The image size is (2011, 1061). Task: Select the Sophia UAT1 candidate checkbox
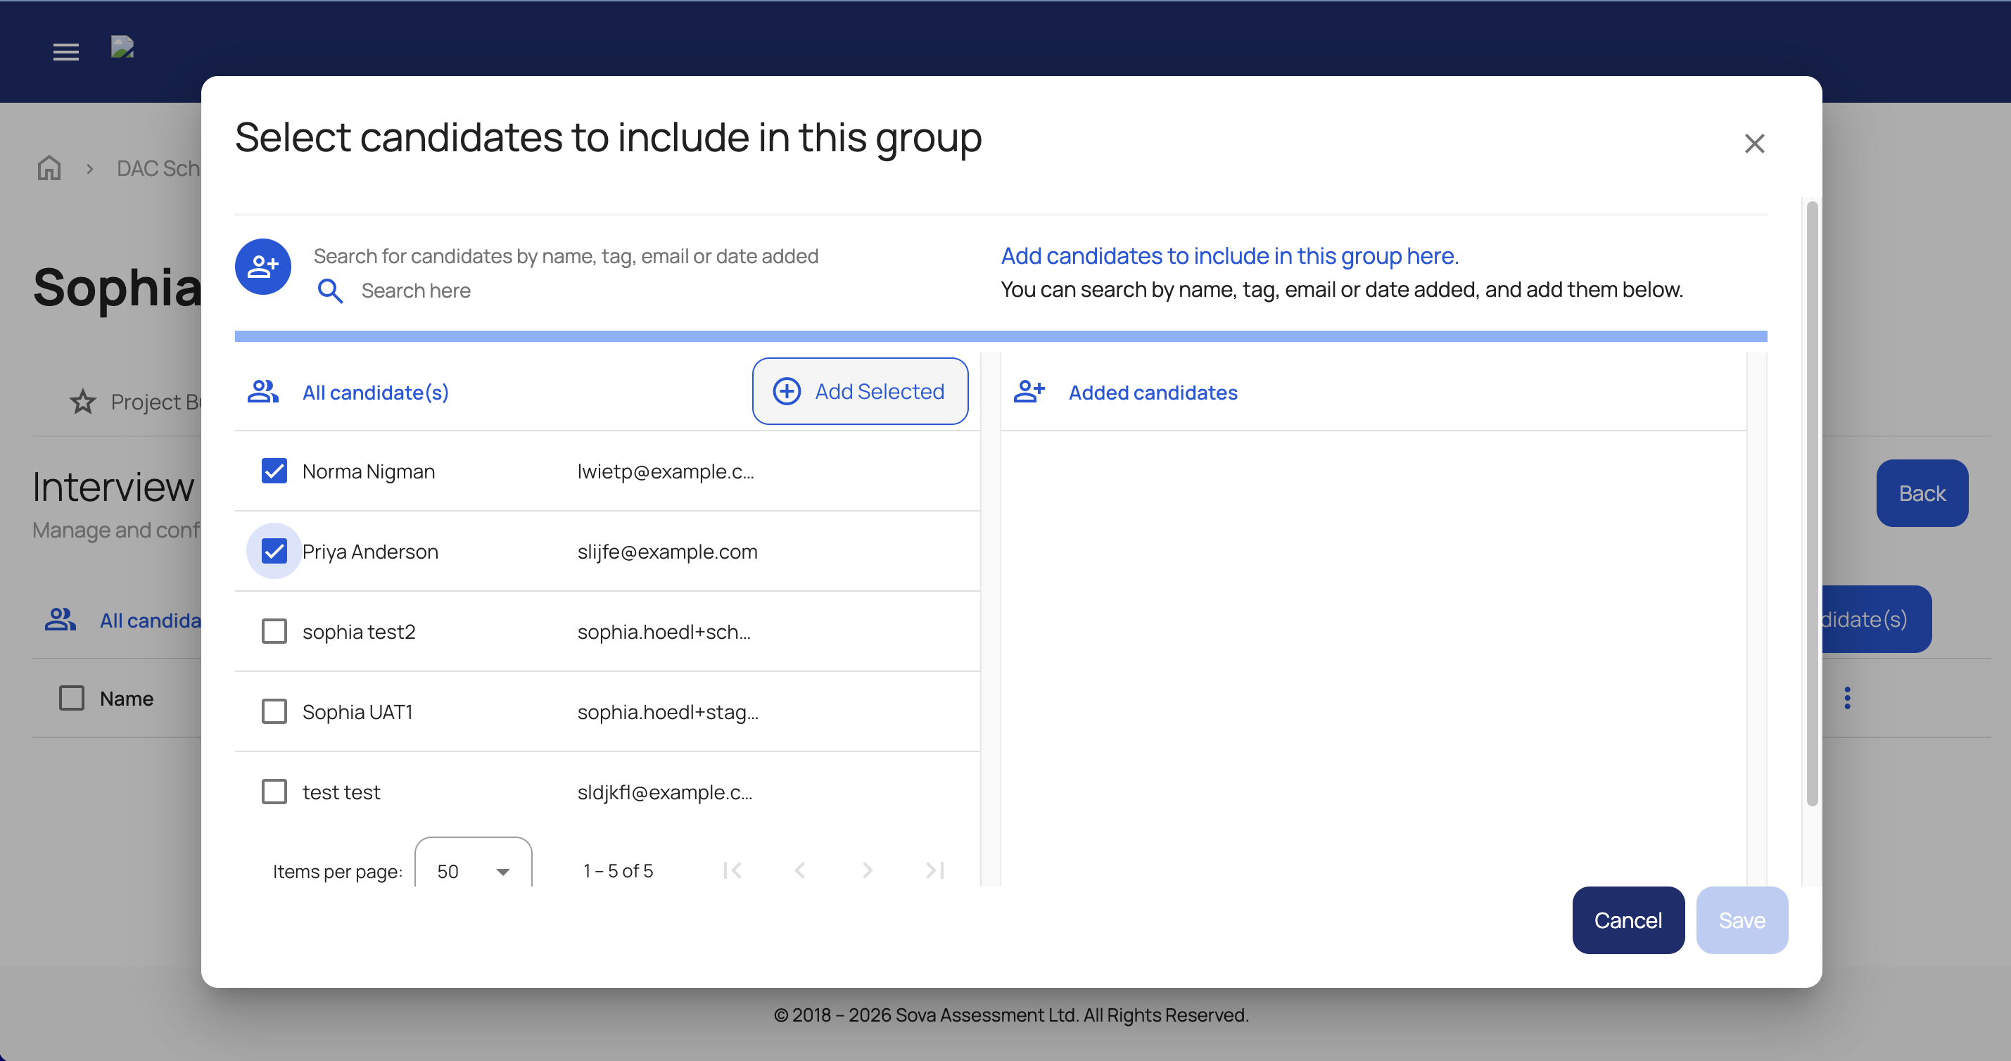pyautogui.click(x=274, y=712)
